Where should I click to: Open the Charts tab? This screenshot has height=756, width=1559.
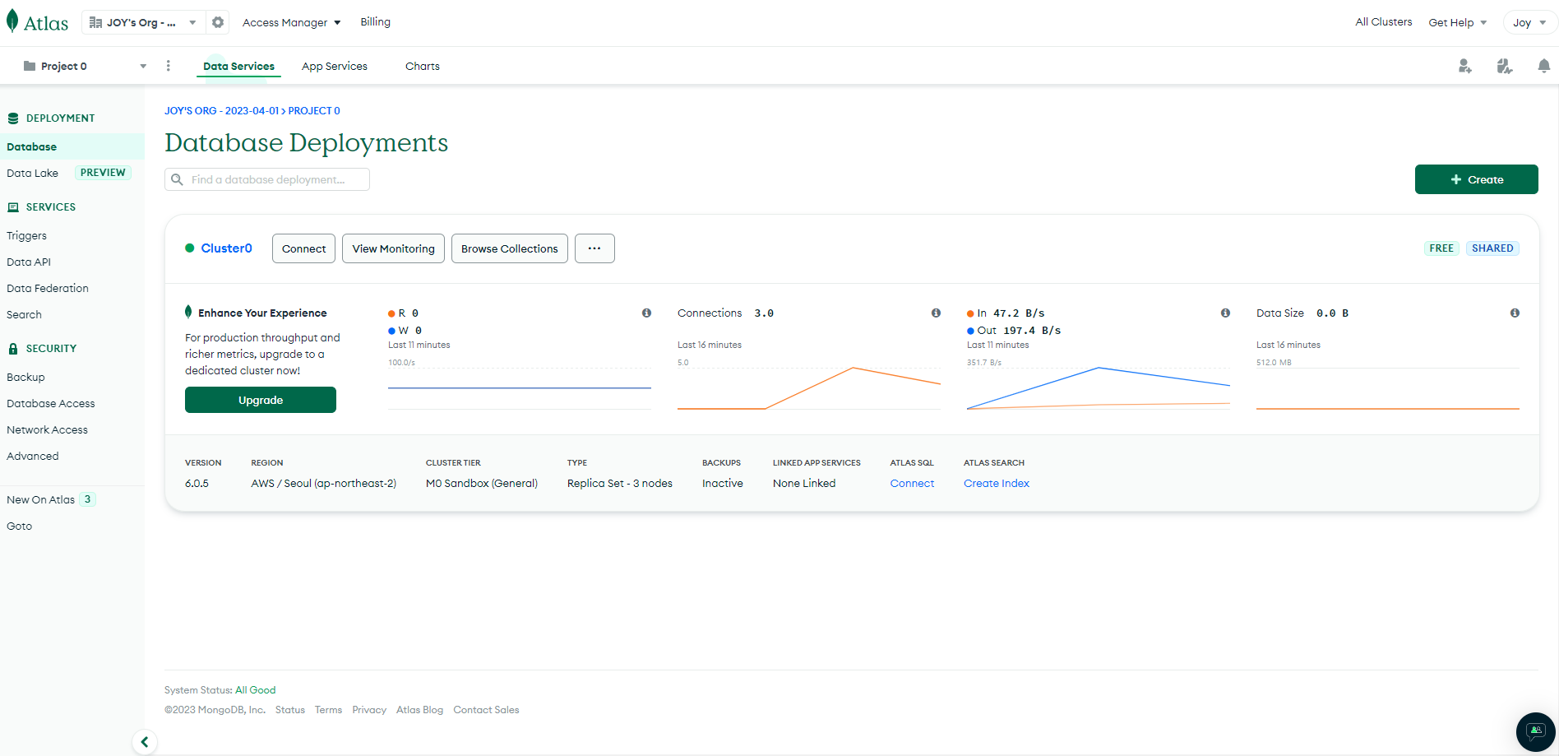click(x=423, y=66)
